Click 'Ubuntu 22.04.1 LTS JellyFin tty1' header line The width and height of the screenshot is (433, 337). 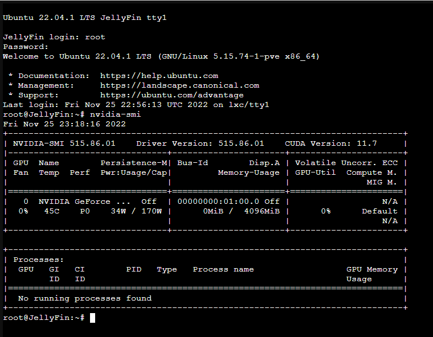click(85, 18)
